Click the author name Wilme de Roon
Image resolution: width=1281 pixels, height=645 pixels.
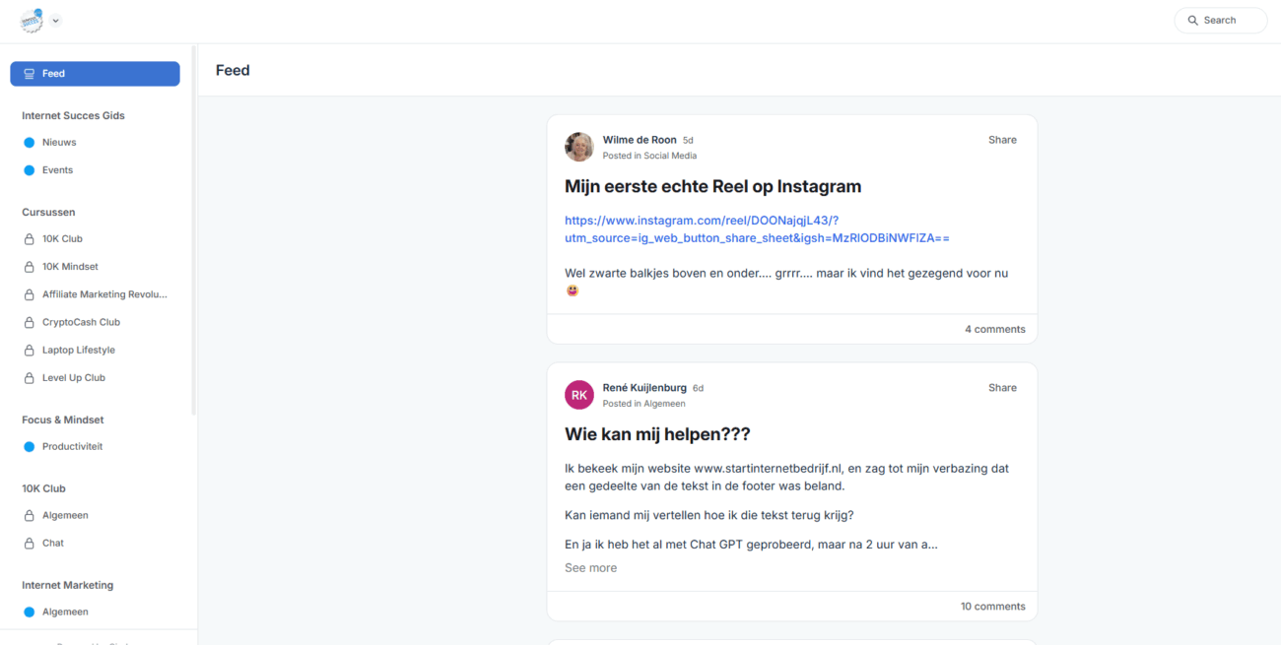(640, 140)
